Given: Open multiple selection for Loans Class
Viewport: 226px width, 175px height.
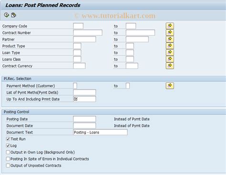Looking at the screenshot, I should pos(170,59).
